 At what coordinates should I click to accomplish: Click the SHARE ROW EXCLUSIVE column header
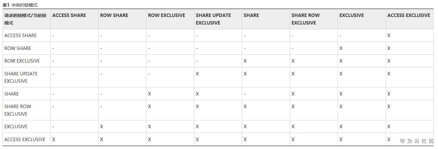(x=306, y=19)
